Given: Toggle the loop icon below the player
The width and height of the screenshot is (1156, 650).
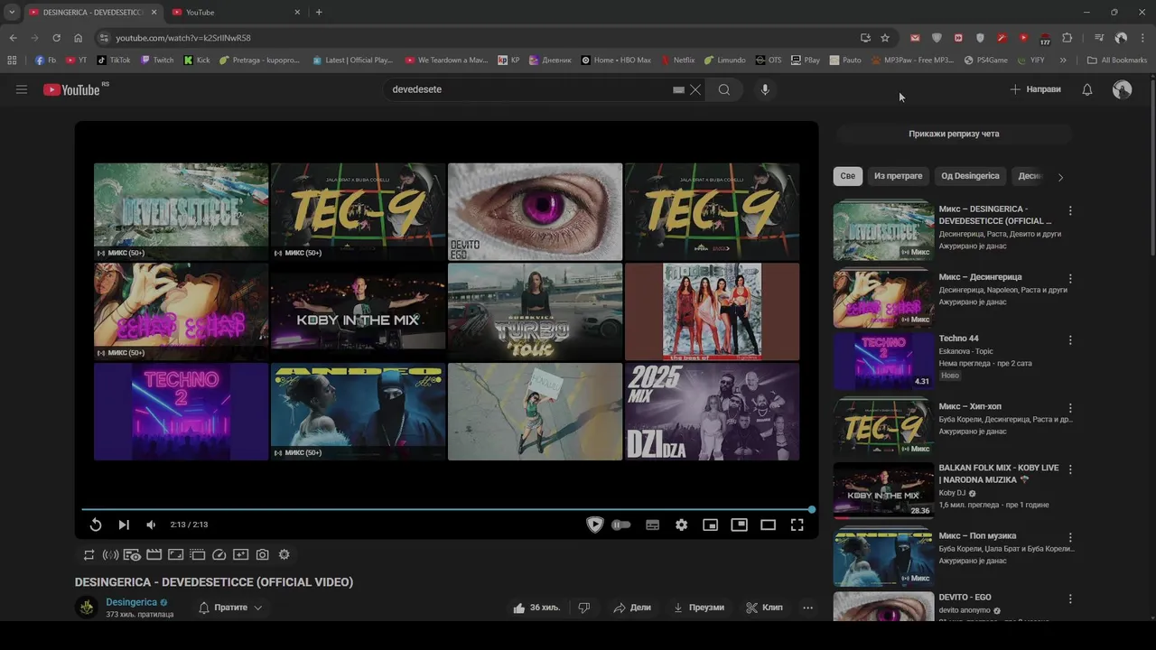Looking at the screenshot, I should coord(89,555).
